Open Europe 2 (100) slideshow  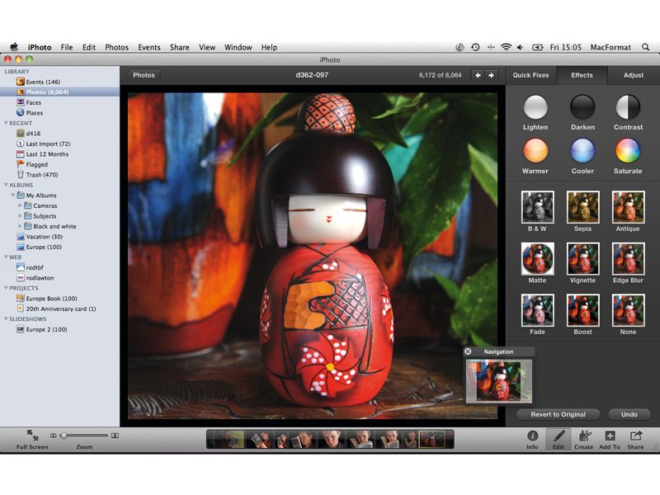tap(41, 329)
